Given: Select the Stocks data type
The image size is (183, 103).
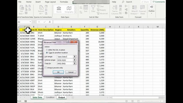Looking at the screenshot, I should pos(59,9).
